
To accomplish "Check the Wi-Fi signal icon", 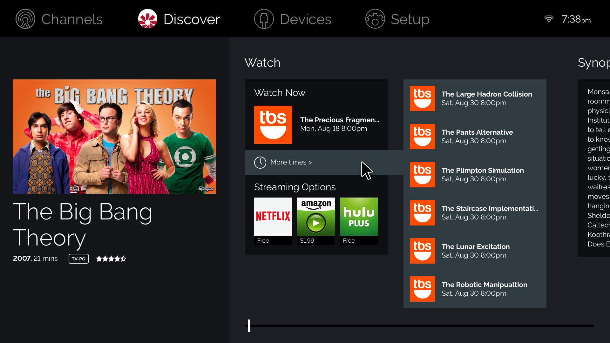I will (x=549, y=19).
